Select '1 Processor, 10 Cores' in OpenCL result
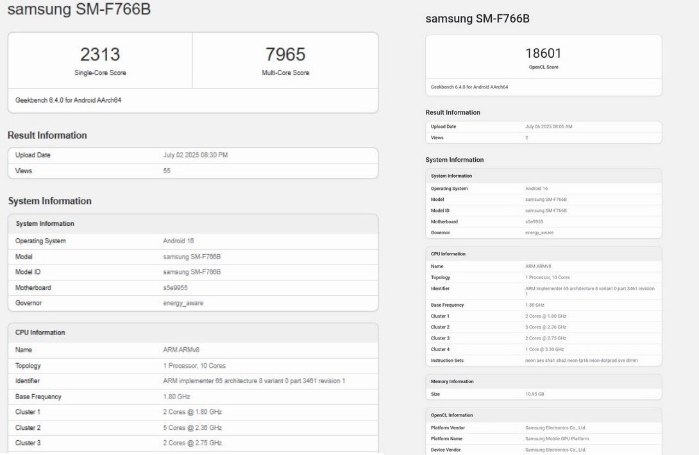This screenshot has width=699, height=455. coord(548,277)
